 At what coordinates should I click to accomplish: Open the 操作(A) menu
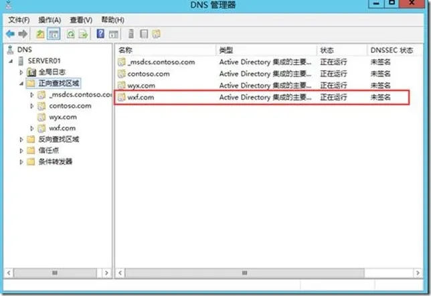(50, 20)
